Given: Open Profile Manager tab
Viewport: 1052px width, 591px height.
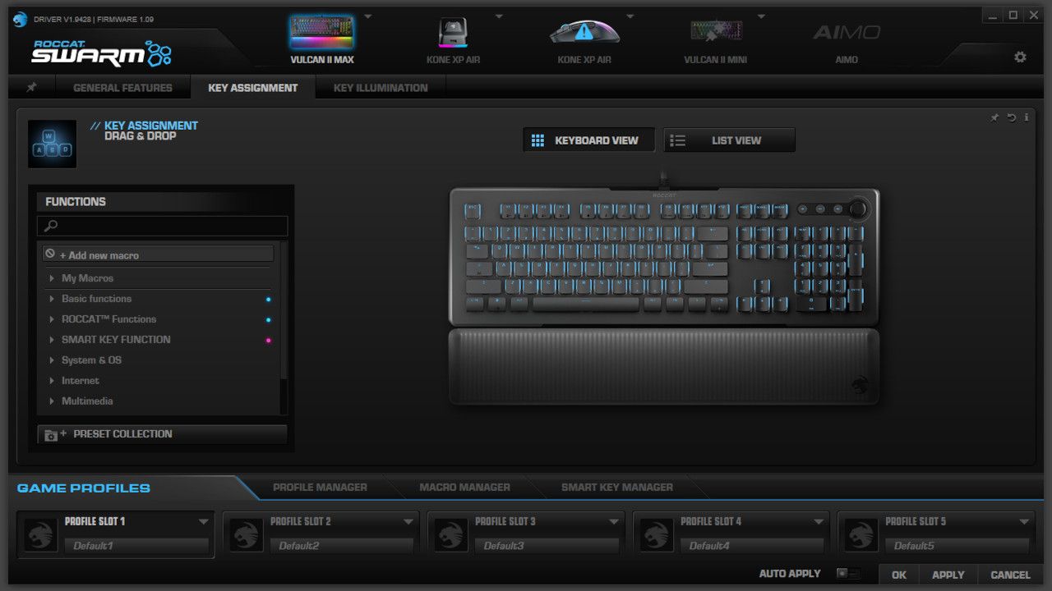Looking at the screenshot, I should point(321,488).
